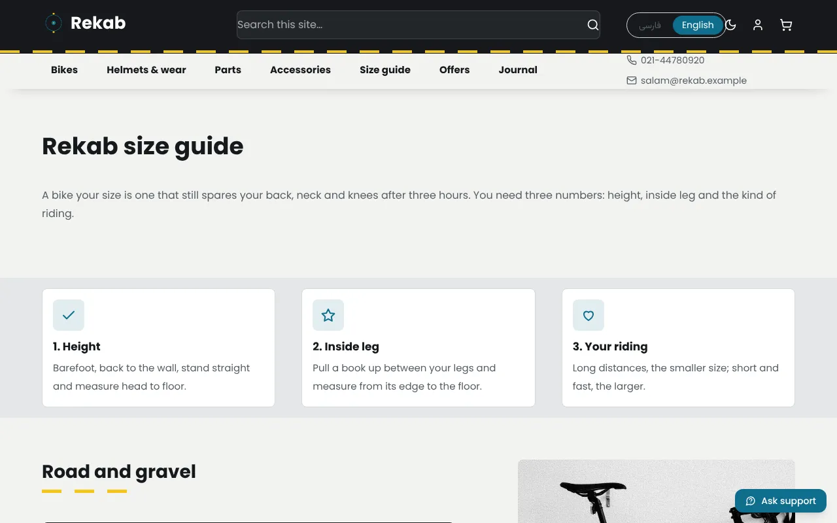Image resolution: width=837 pixels, height=523 pixels.
Task: Click the text starting 'Barefoot, back to the wall'
Action: point(152,377)
